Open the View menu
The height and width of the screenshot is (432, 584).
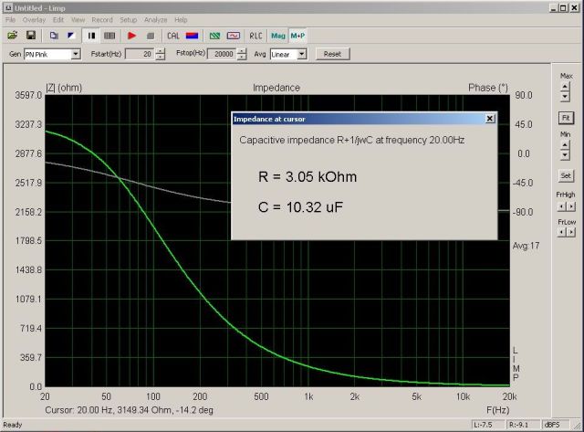click(x=78, y=20)
